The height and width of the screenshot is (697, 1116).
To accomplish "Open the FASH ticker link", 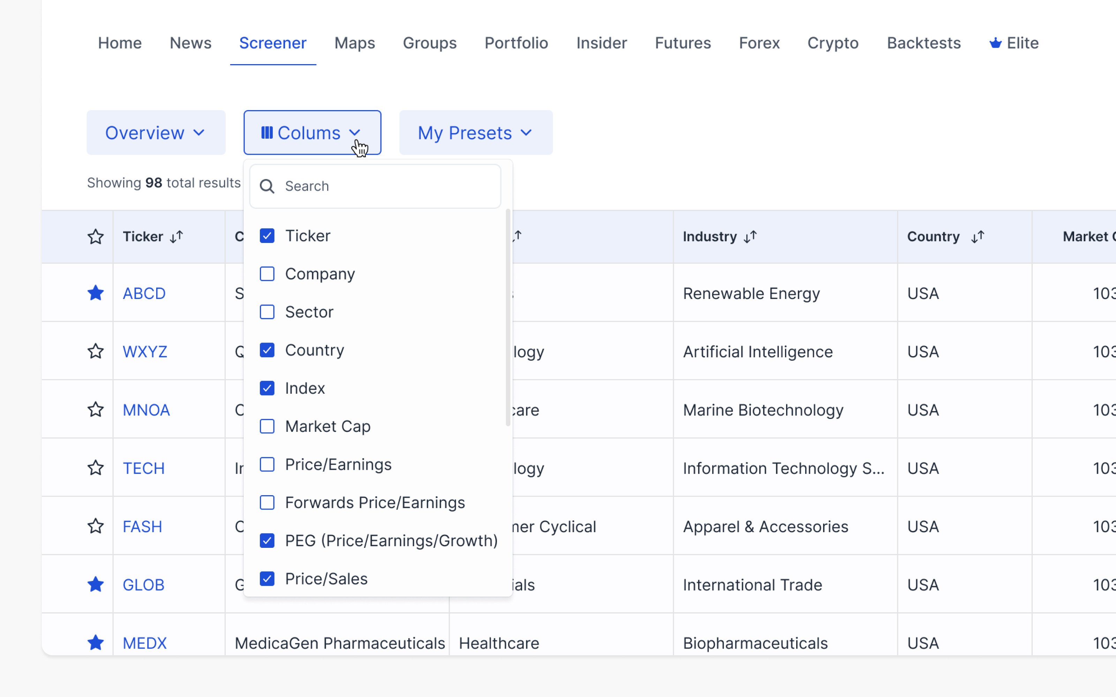I will tap(143, 527).
